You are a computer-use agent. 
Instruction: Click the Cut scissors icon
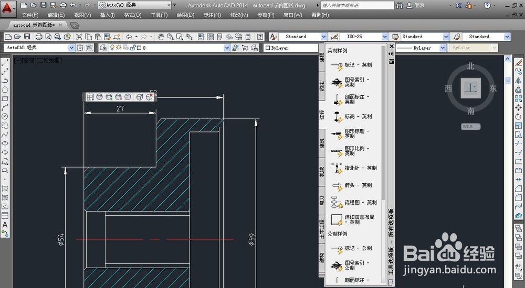point(79,37)
